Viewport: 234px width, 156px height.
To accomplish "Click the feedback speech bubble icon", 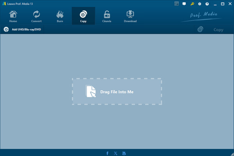I will click(x=184, y=4).
